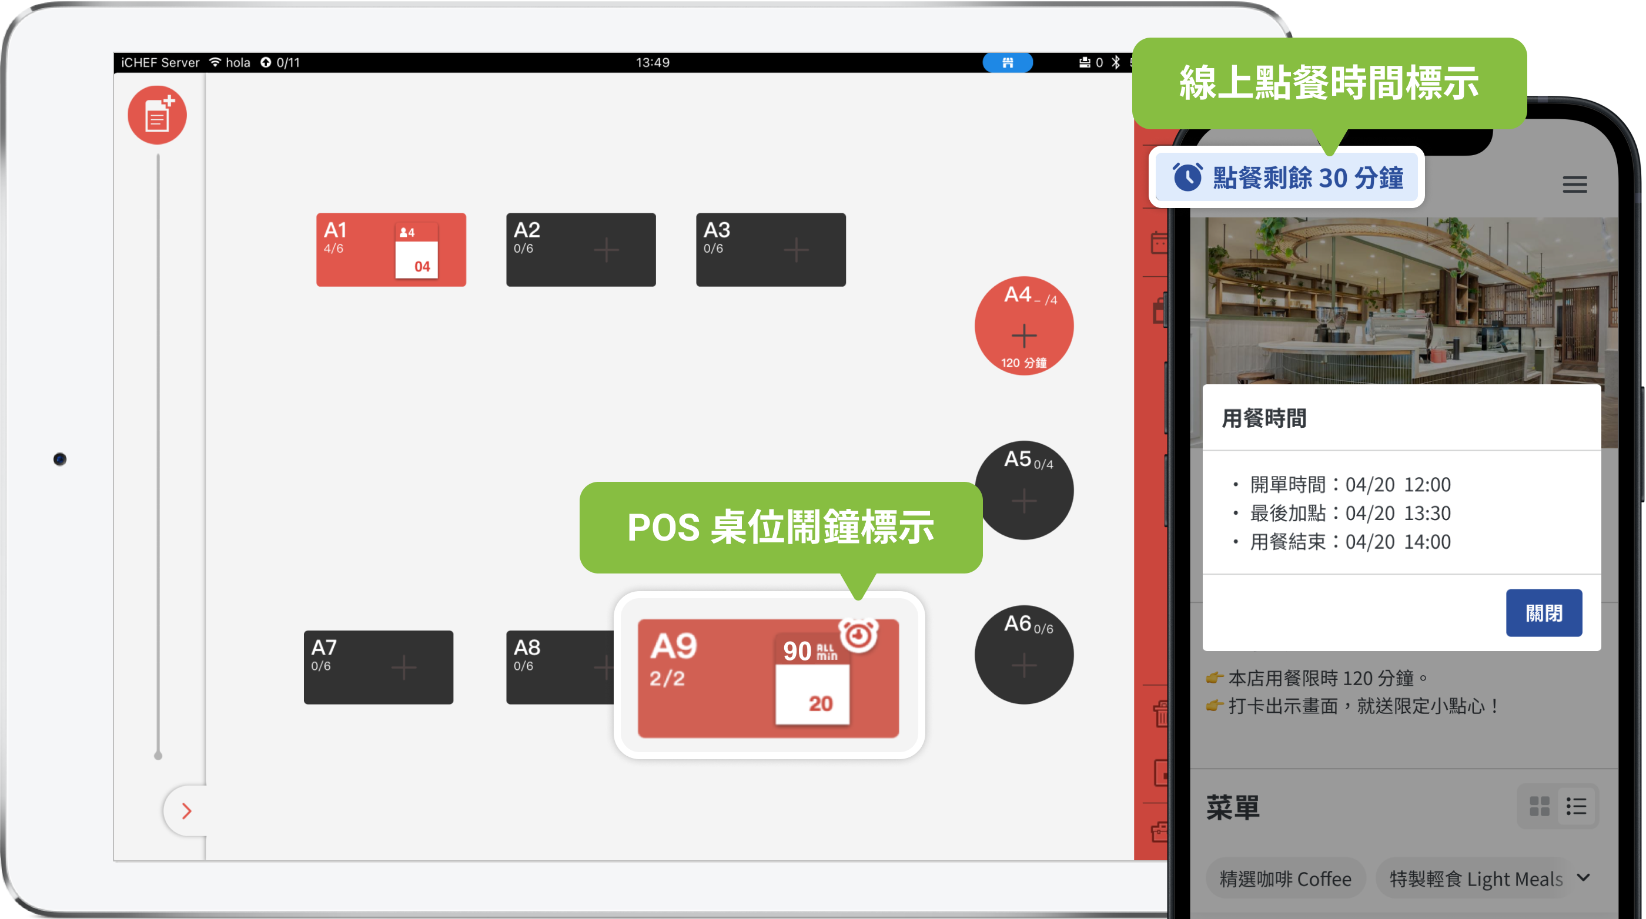The height and width of the screenshot is (919, 1646).
Task: Tap the red new order icon
Action: (156, 116)
